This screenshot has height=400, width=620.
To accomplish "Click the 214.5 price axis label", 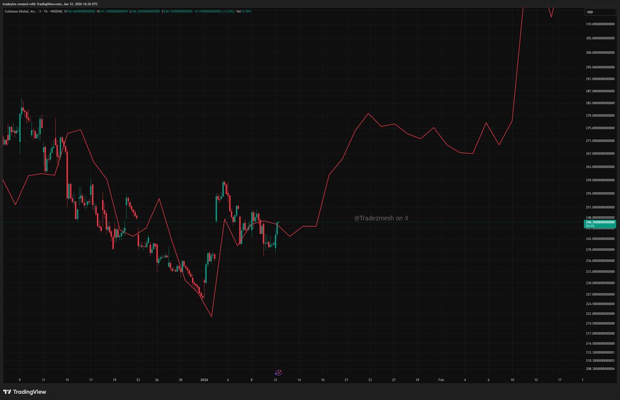I will (600, 343).
